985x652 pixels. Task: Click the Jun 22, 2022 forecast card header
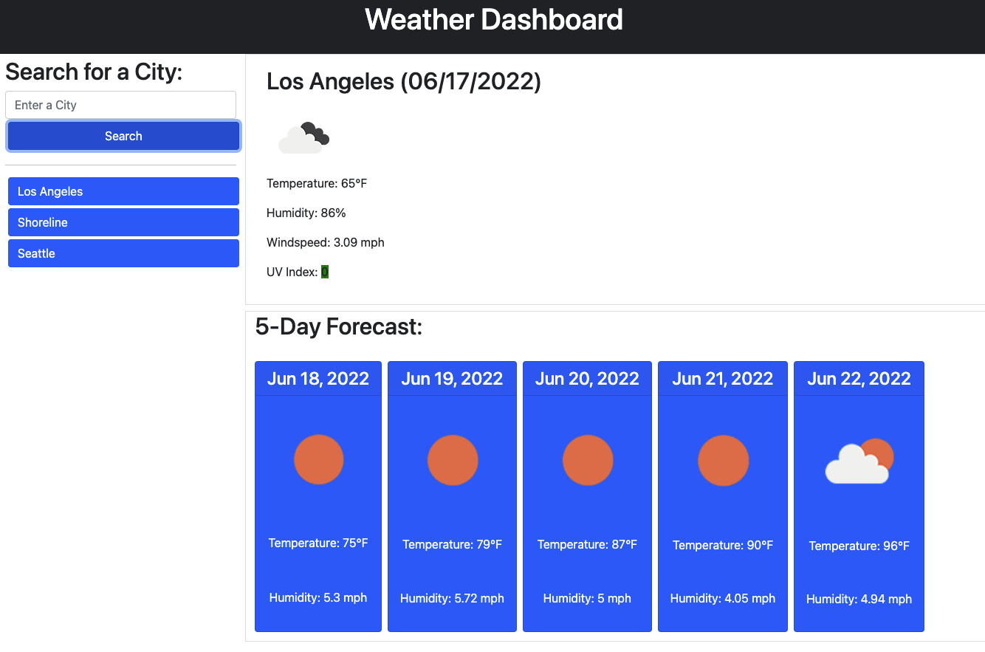coord(859,378)
